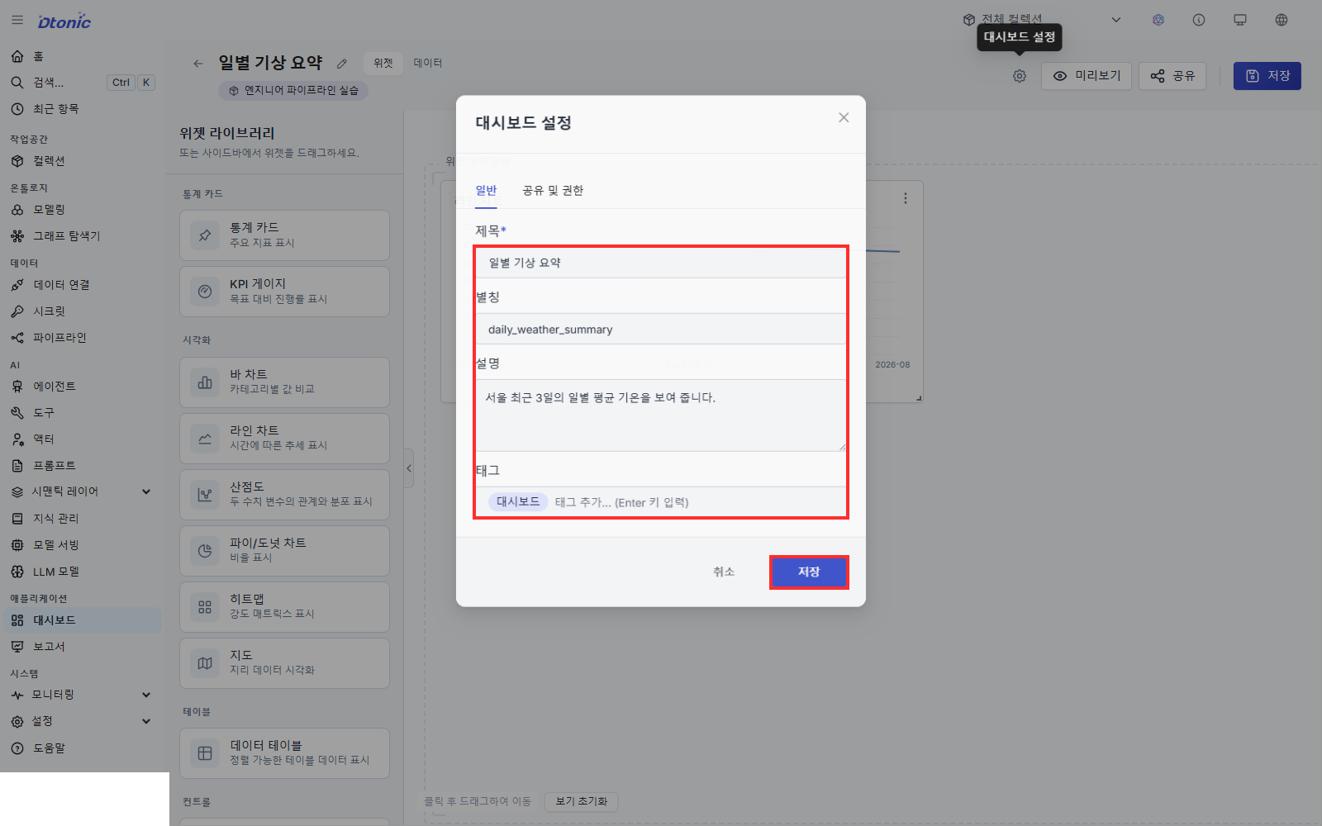Click the 미리보기 preview button
This screenshot has height=826, width=1322.
(x=1087, y=76)
